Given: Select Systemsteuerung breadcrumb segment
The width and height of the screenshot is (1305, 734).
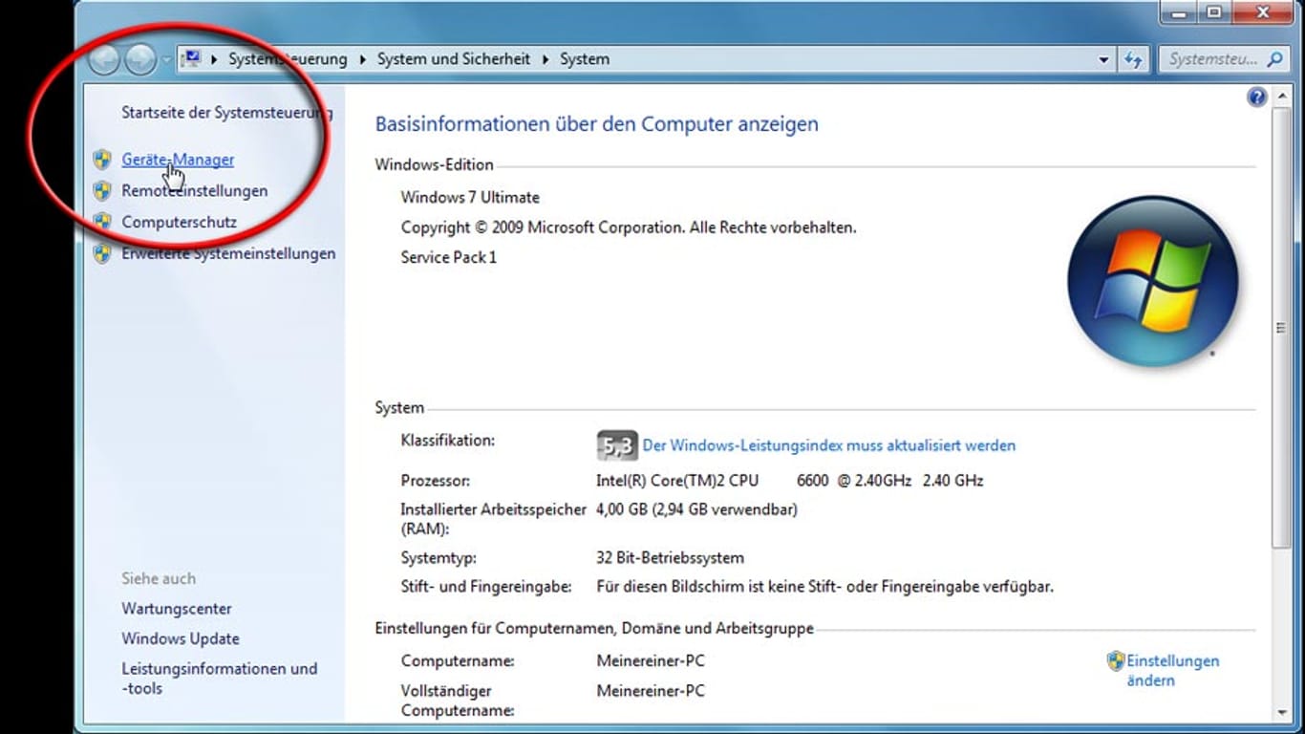Looking at the screenshot, I should point(288,59).
